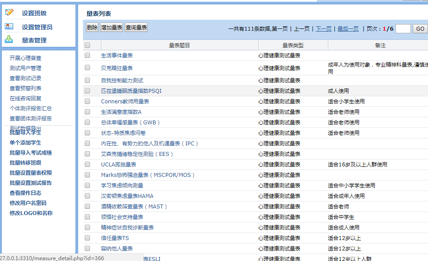Select 修改LOGO和名称 in sidebar
The image size is (428, 261).
31,213
